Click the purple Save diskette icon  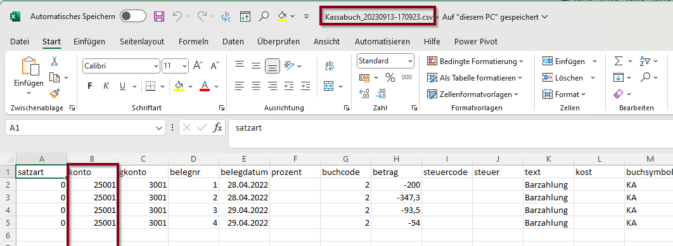(159, 16)
